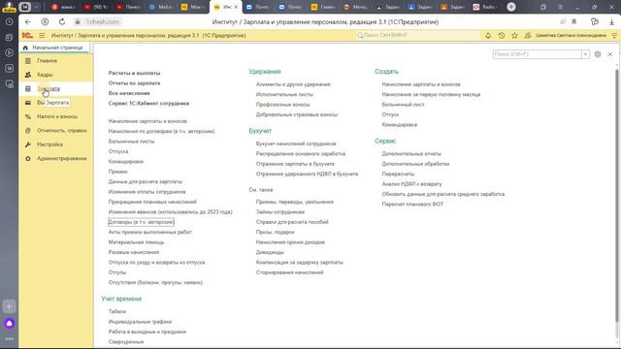Close the active Институт browser tab
The width and height of the screenshot is (621, 349).
(236, 7)
